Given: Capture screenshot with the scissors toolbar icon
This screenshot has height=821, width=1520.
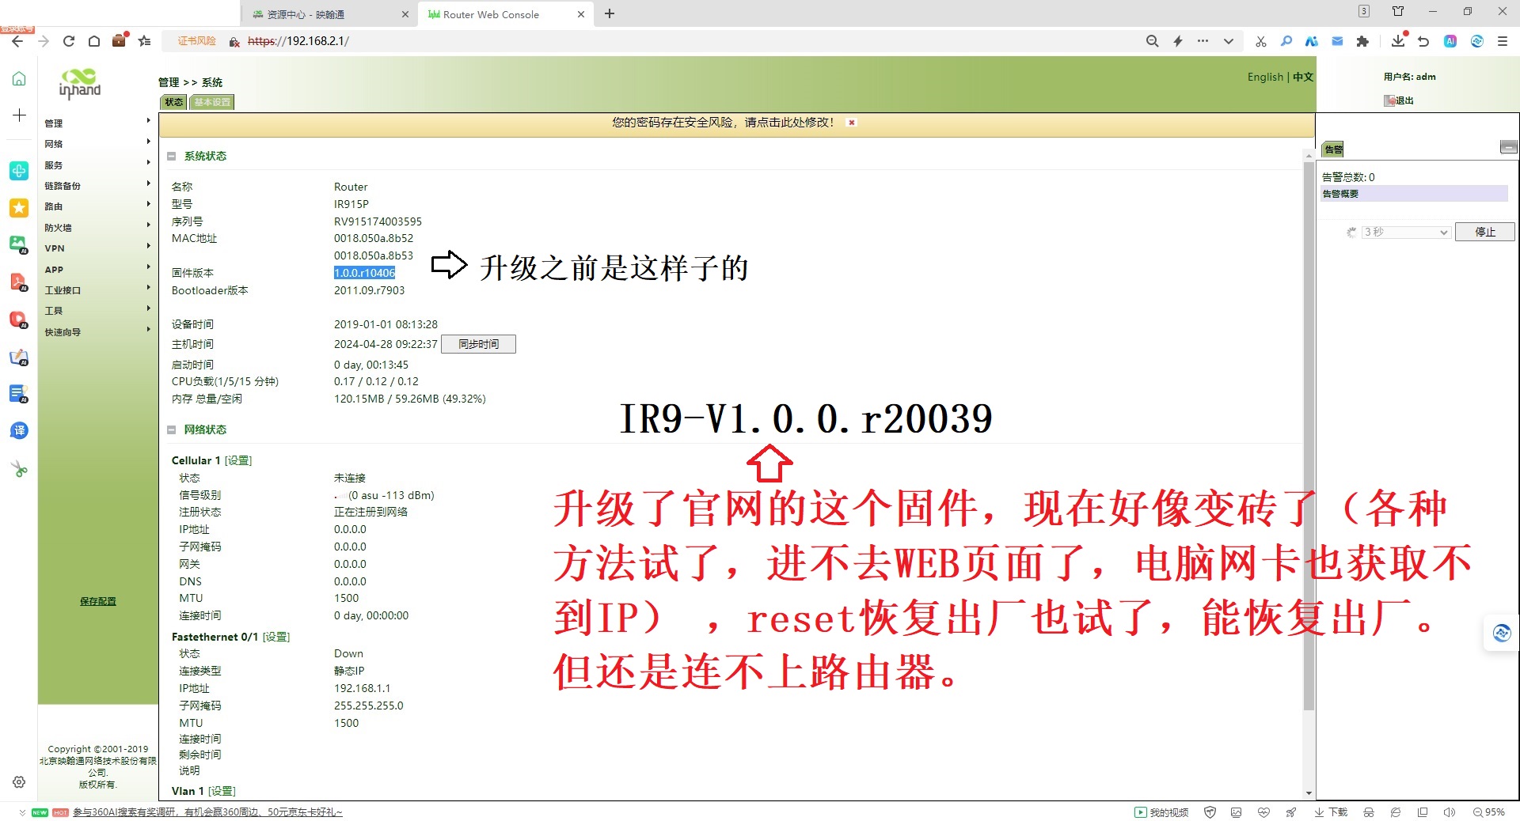Looking at the screenshot, I should [x=1260, y=41].
